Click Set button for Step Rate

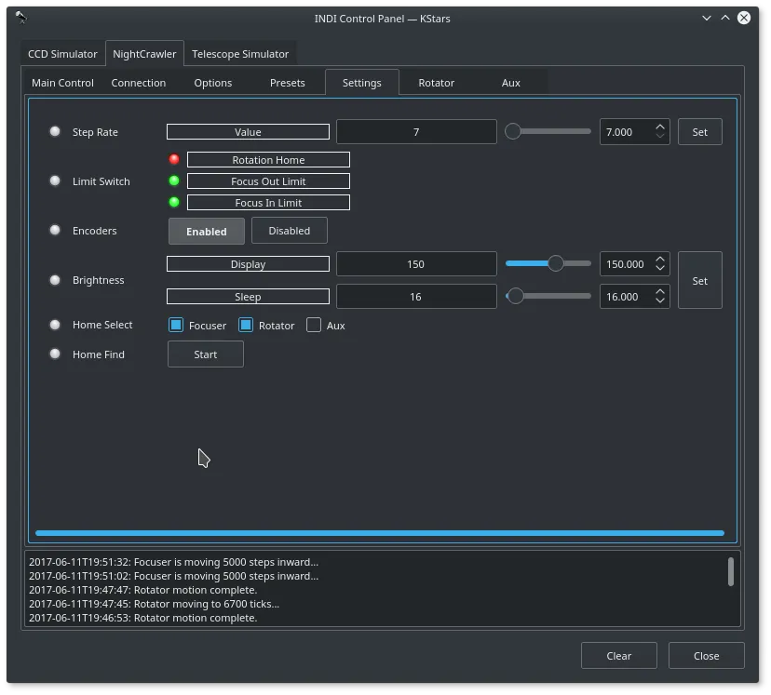coord(699,131)
